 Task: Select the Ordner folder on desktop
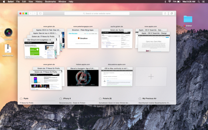pos(188,19)
